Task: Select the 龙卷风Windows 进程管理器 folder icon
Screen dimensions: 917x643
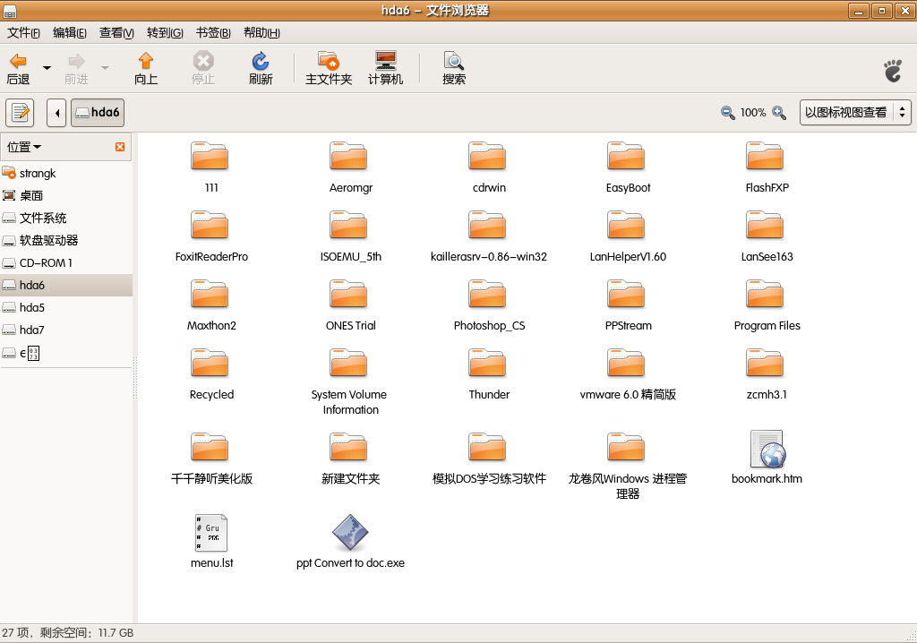Action: click(x=626, y=448)
